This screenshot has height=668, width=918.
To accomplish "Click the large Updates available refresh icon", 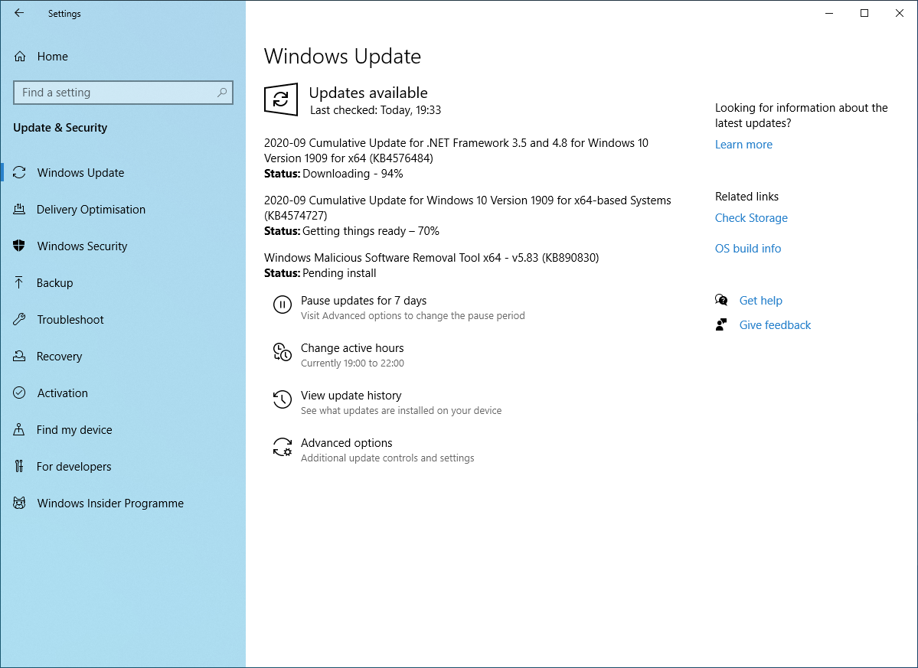I will click(x=281, y=99).
